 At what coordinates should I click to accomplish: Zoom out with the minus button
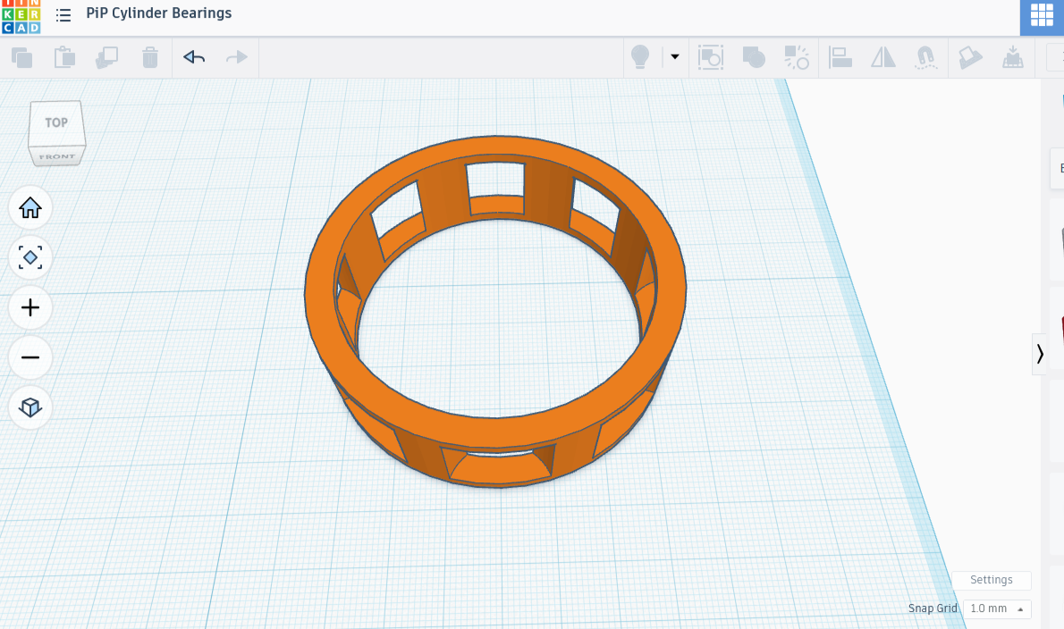(30, 357)
